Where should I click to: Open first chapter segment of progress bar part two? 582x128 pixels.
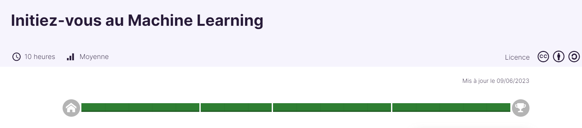pyautogui.click(x=212, y=107)
